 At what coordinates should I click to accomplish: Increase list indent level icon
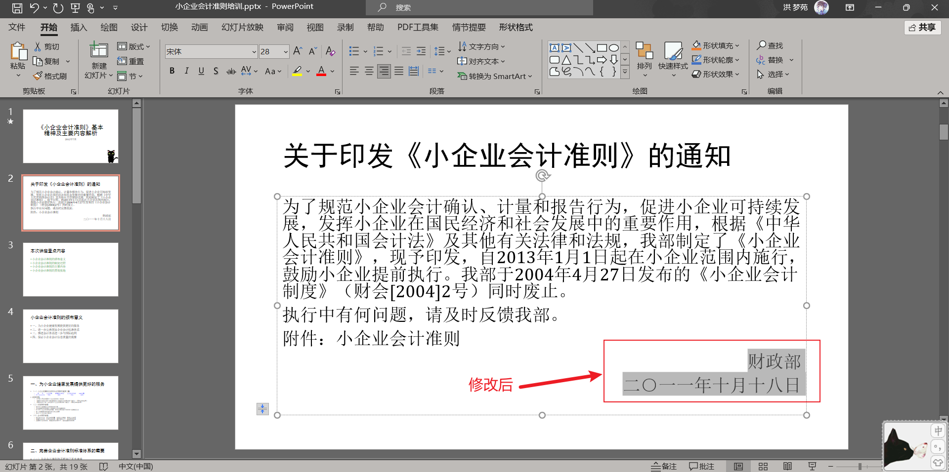click(421, 51)
